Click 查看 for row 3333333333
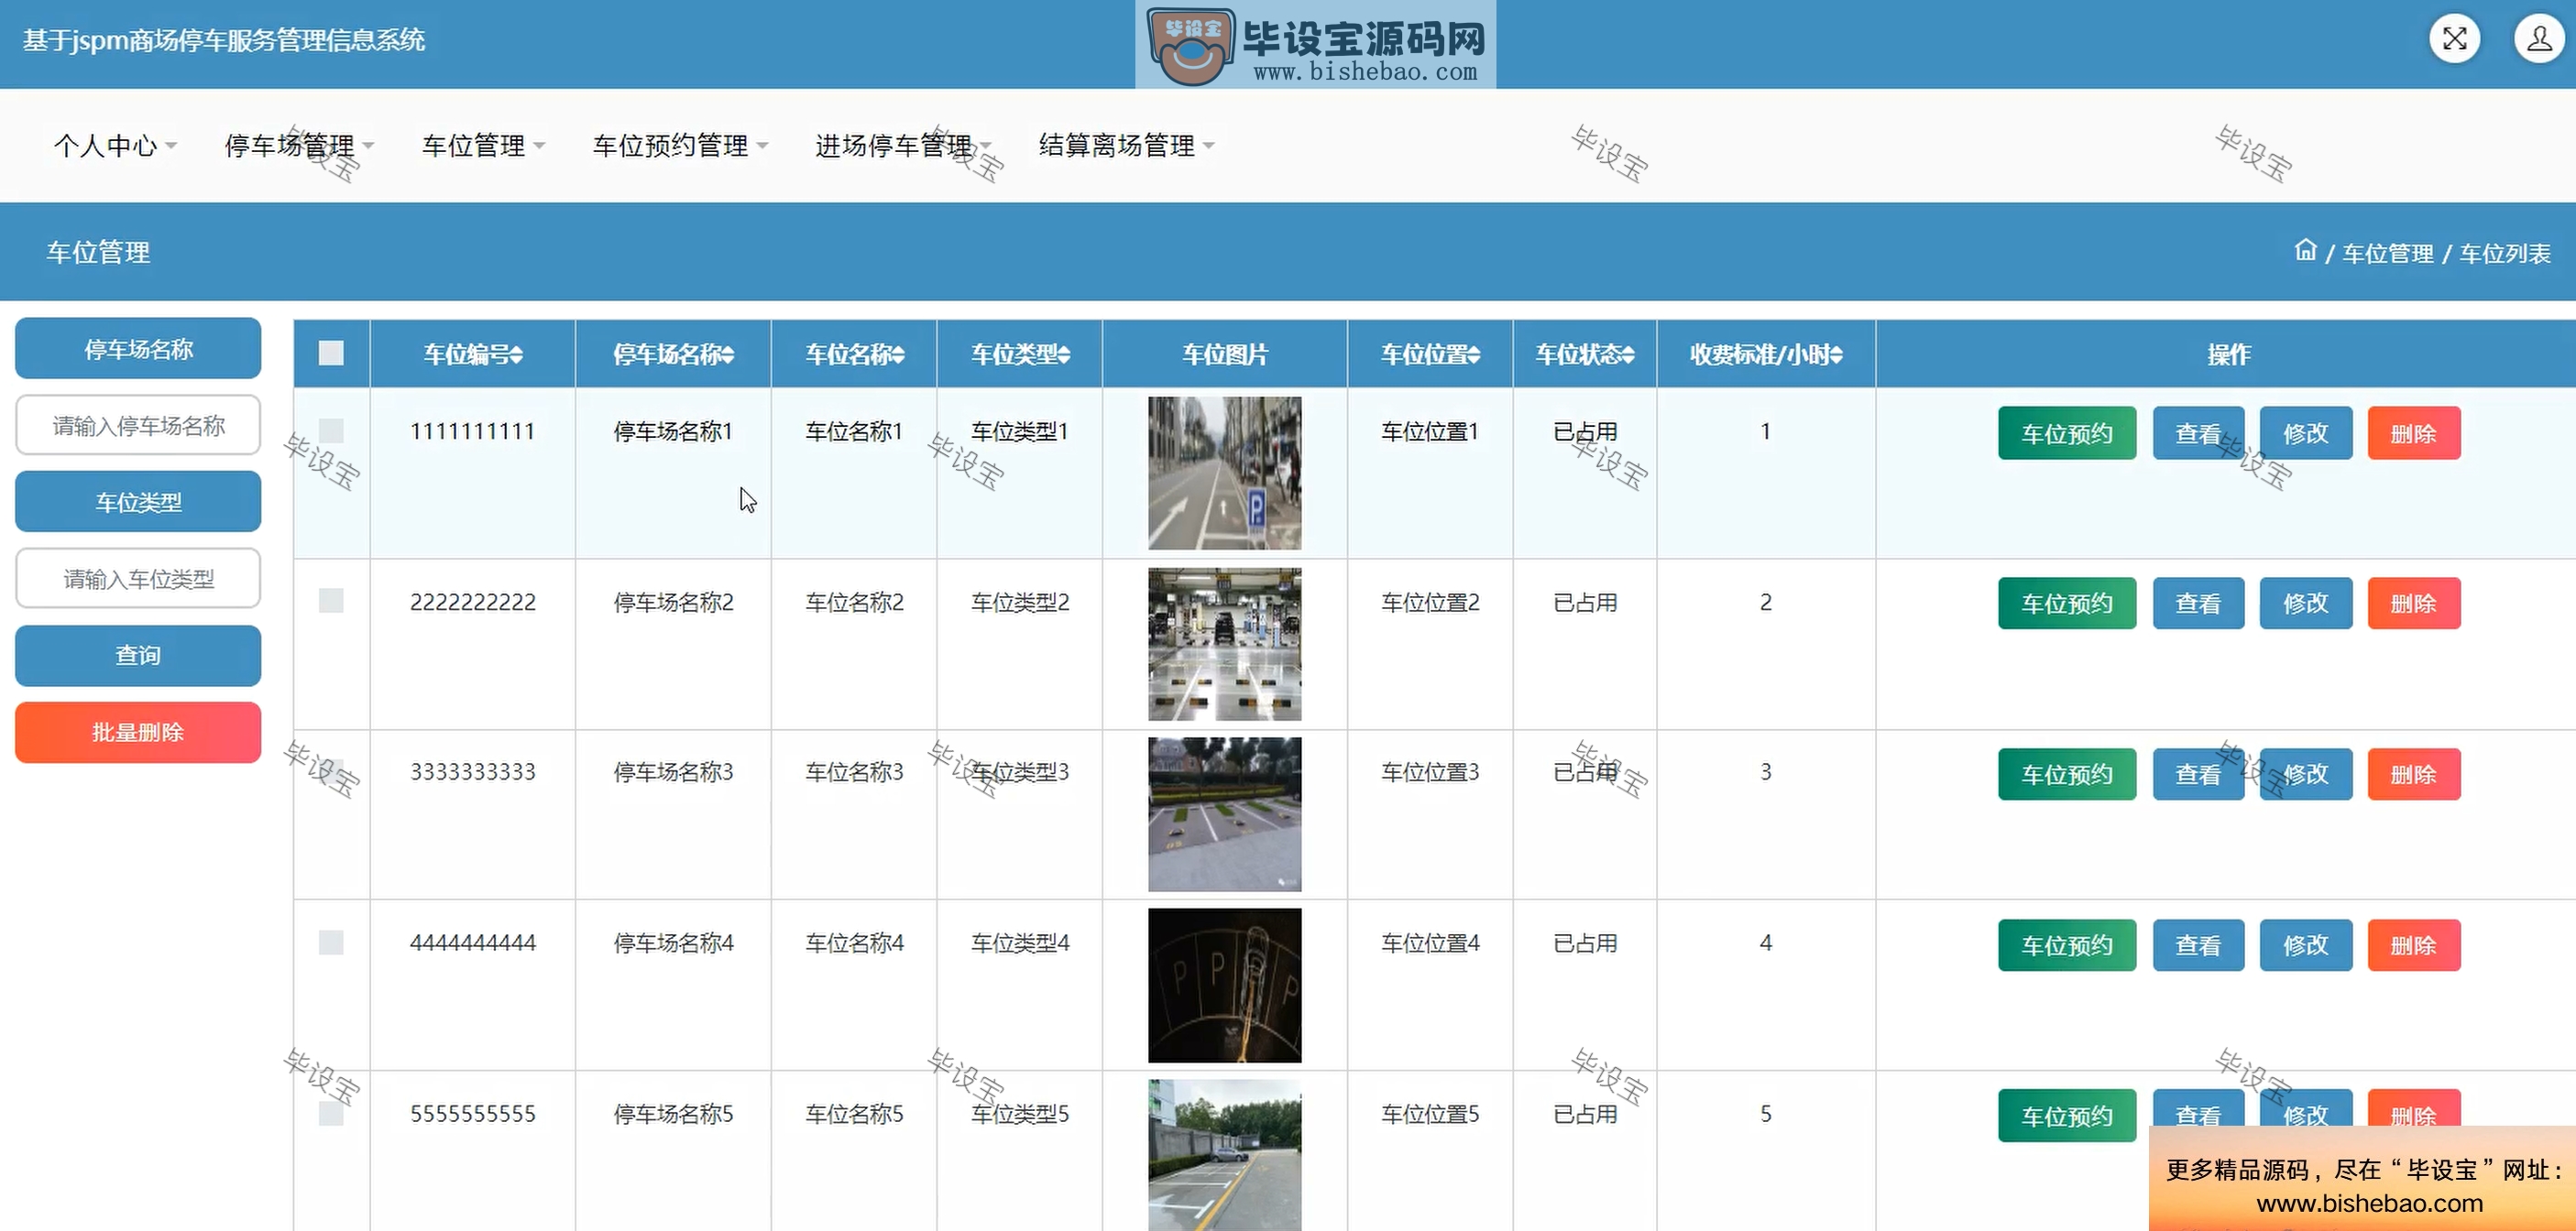The image size is (2576, 1231). (2198, 774)
